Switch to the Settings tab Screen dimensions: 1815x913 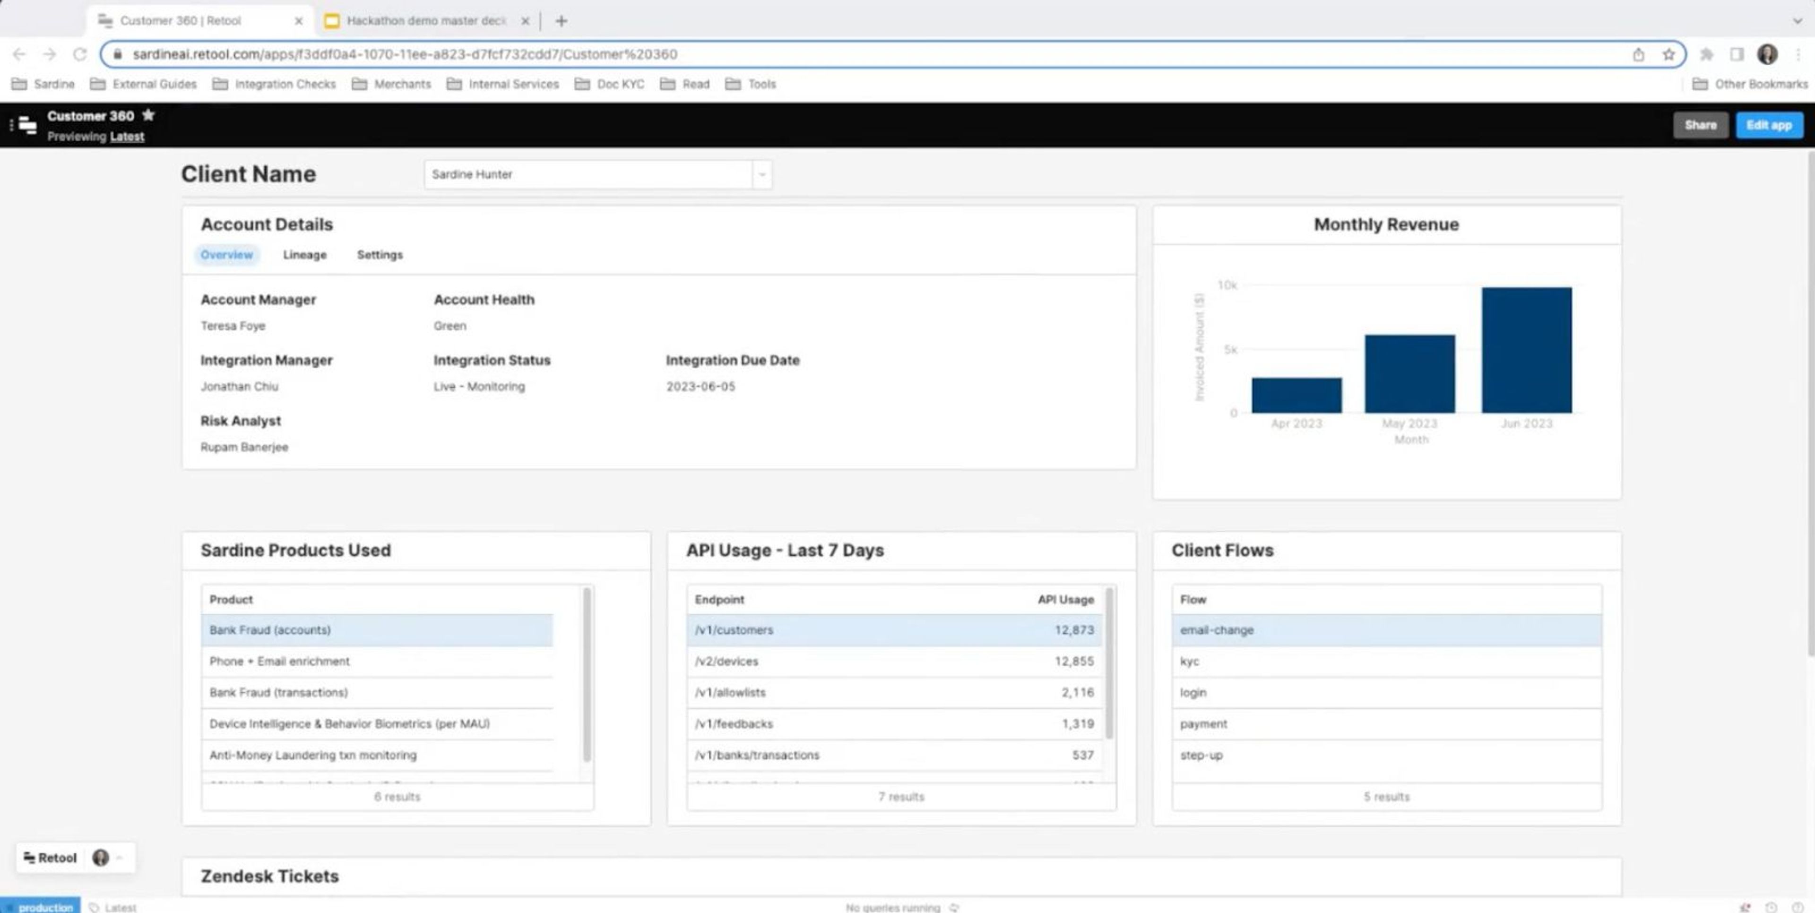click(x=379, y=255)
